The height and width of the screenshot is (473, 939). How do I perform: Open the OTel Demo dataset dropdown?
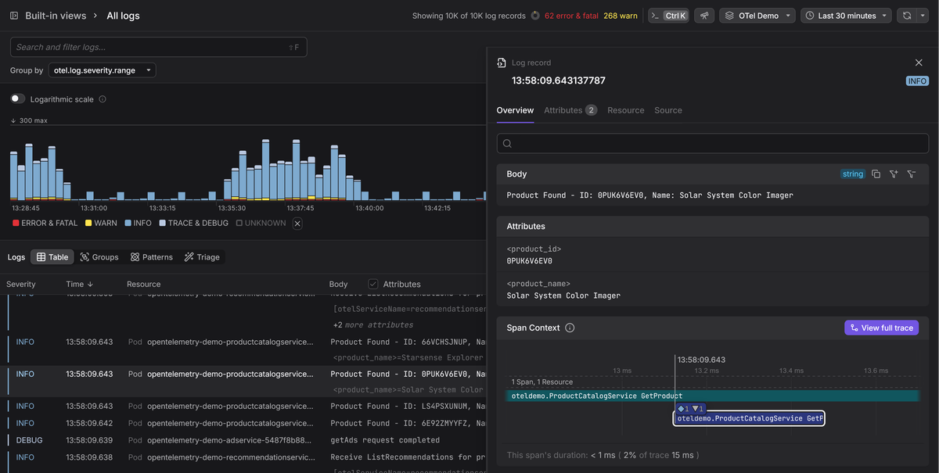pyautogui.click(x=757, y=16)
